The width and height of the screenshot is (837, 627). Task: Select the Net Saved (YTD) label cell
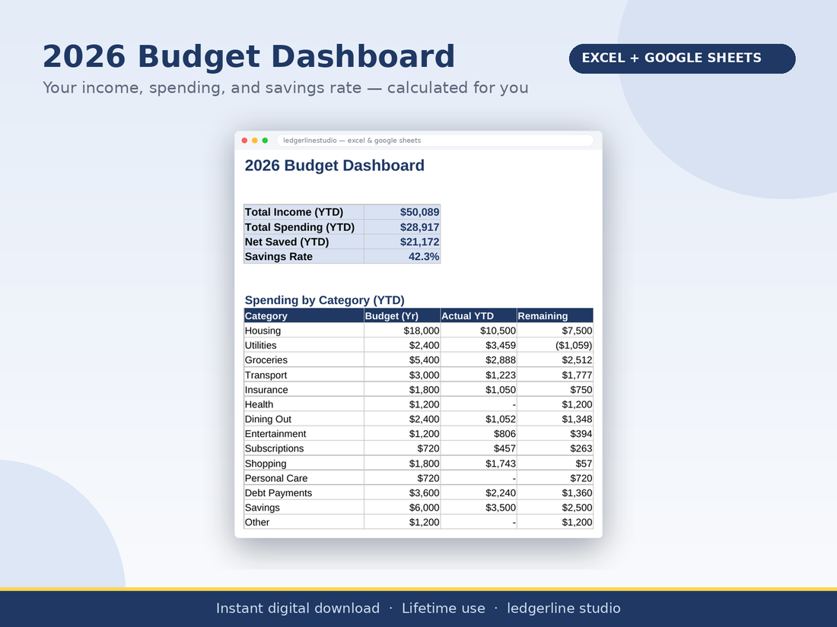(x=304, y=242)
